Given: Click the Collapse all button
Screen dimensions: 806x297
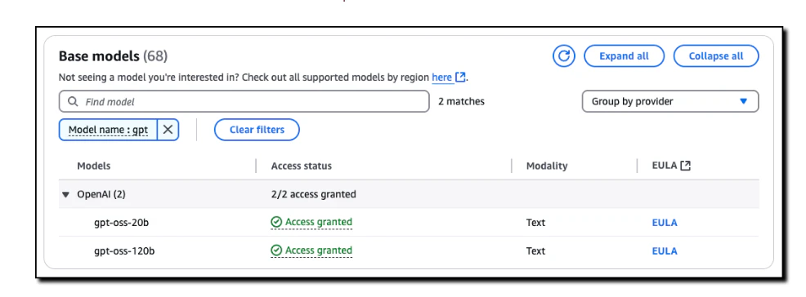Looking at the screenshot, I should [x=716, y=56].
